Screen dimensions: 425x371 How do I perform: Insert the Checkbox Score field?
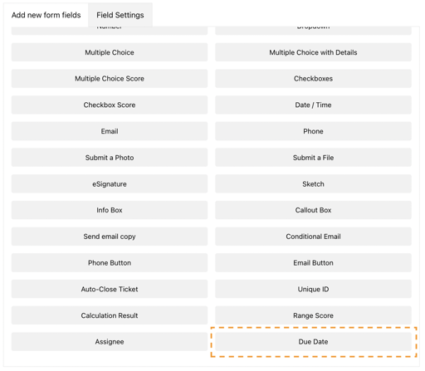tap(110, 105)
